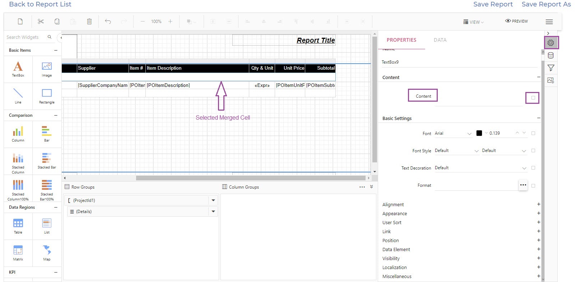Collapse the Basic Settings section
576x282 pixels.
tap(539, 118)
